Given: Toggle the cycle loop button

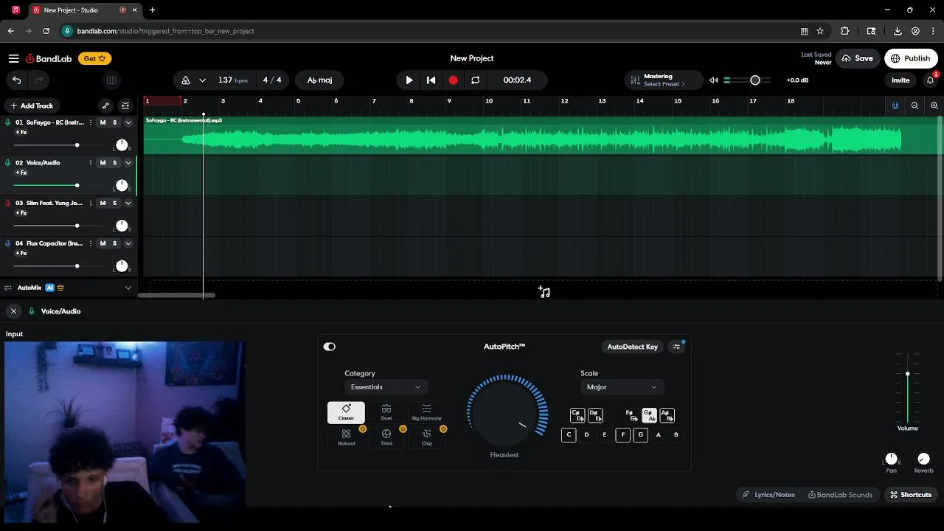Looking at the screenshot, I should tap(475, 80).
